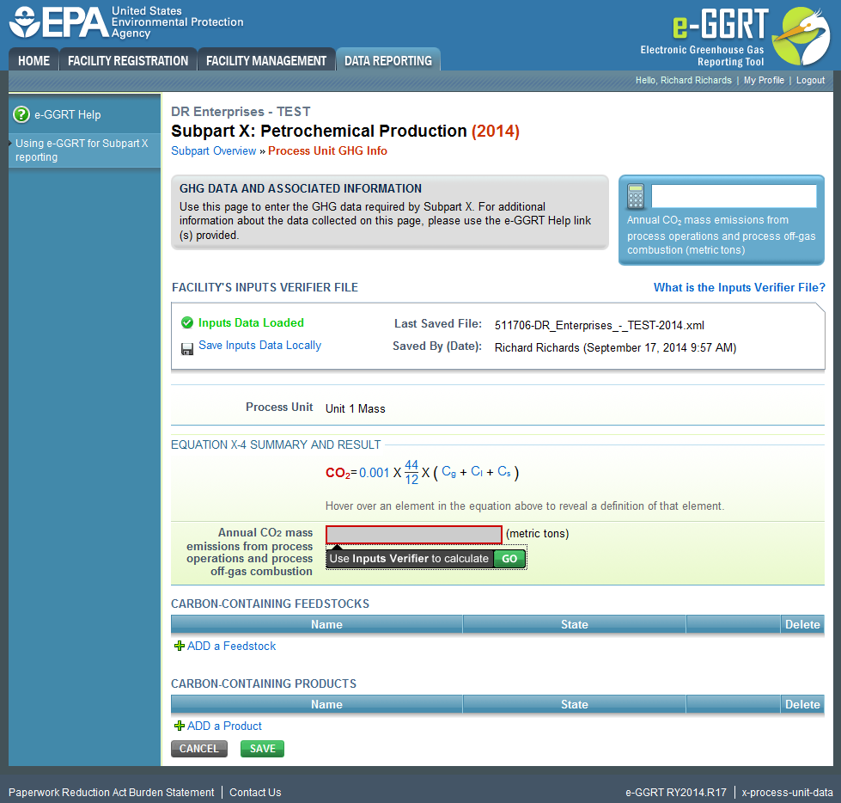
Task: Click the 0.001 equation element
Action: (374, 473)
